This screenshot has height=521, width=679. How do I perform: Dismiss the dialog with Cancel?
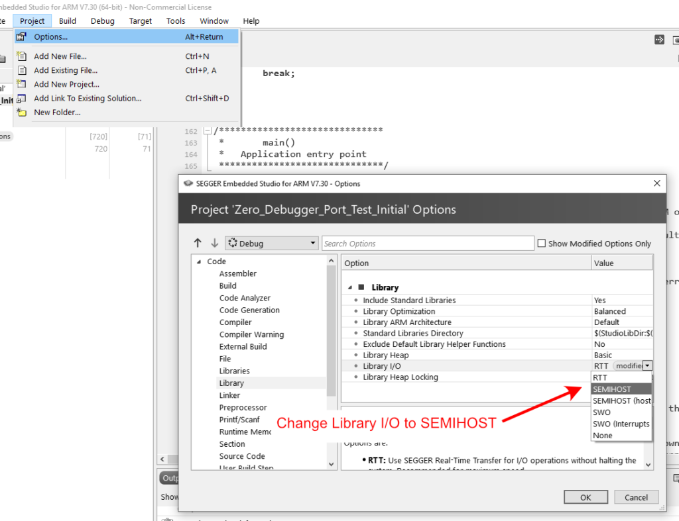(x=636, y=497)
